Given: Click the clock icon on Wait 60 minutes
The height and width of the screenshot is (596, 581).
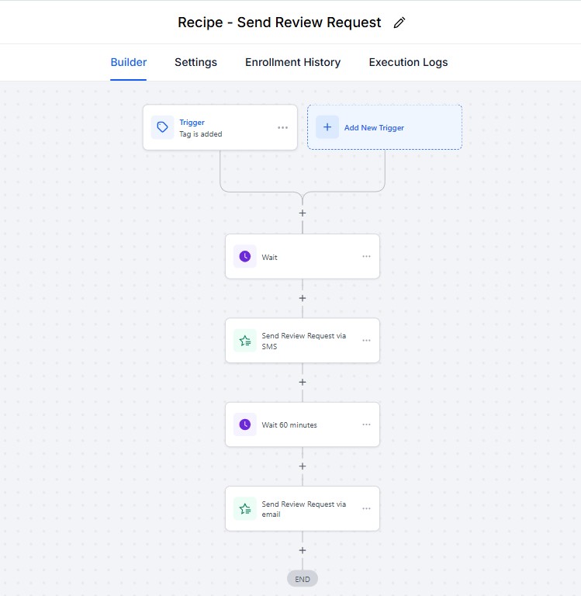Looking at the screenshot, I should (x=245, y=424).
